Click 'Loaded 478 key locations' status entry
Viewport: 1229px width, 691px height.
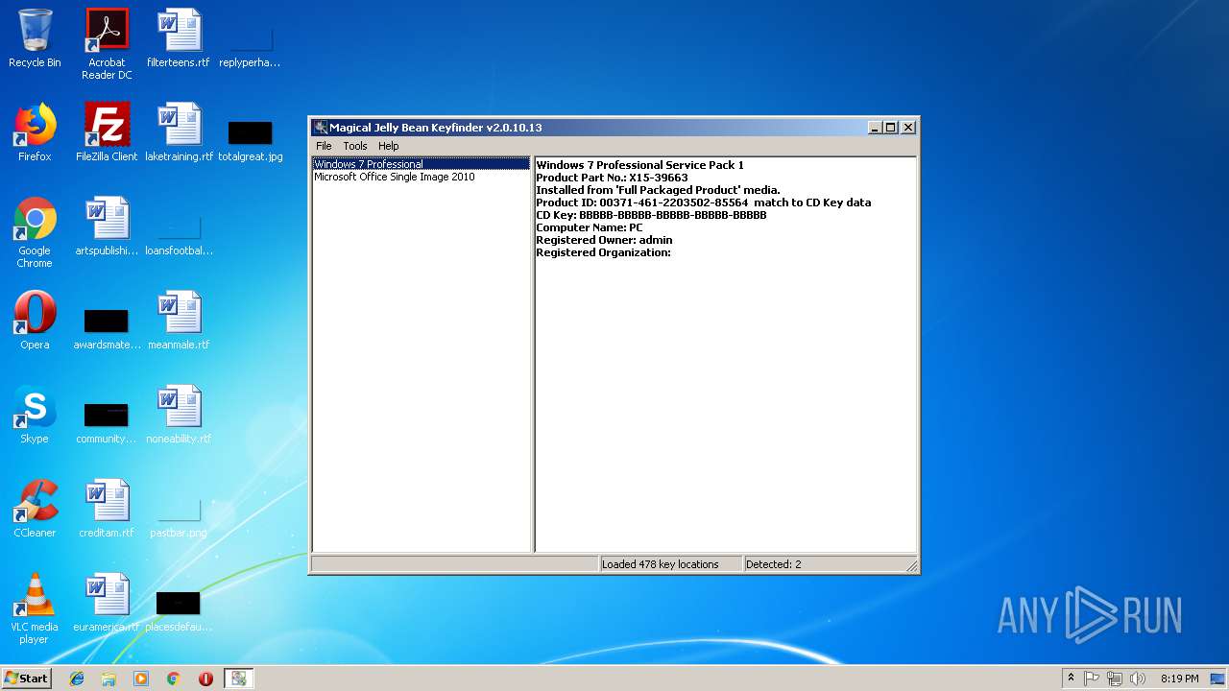(x=670, y=564)
